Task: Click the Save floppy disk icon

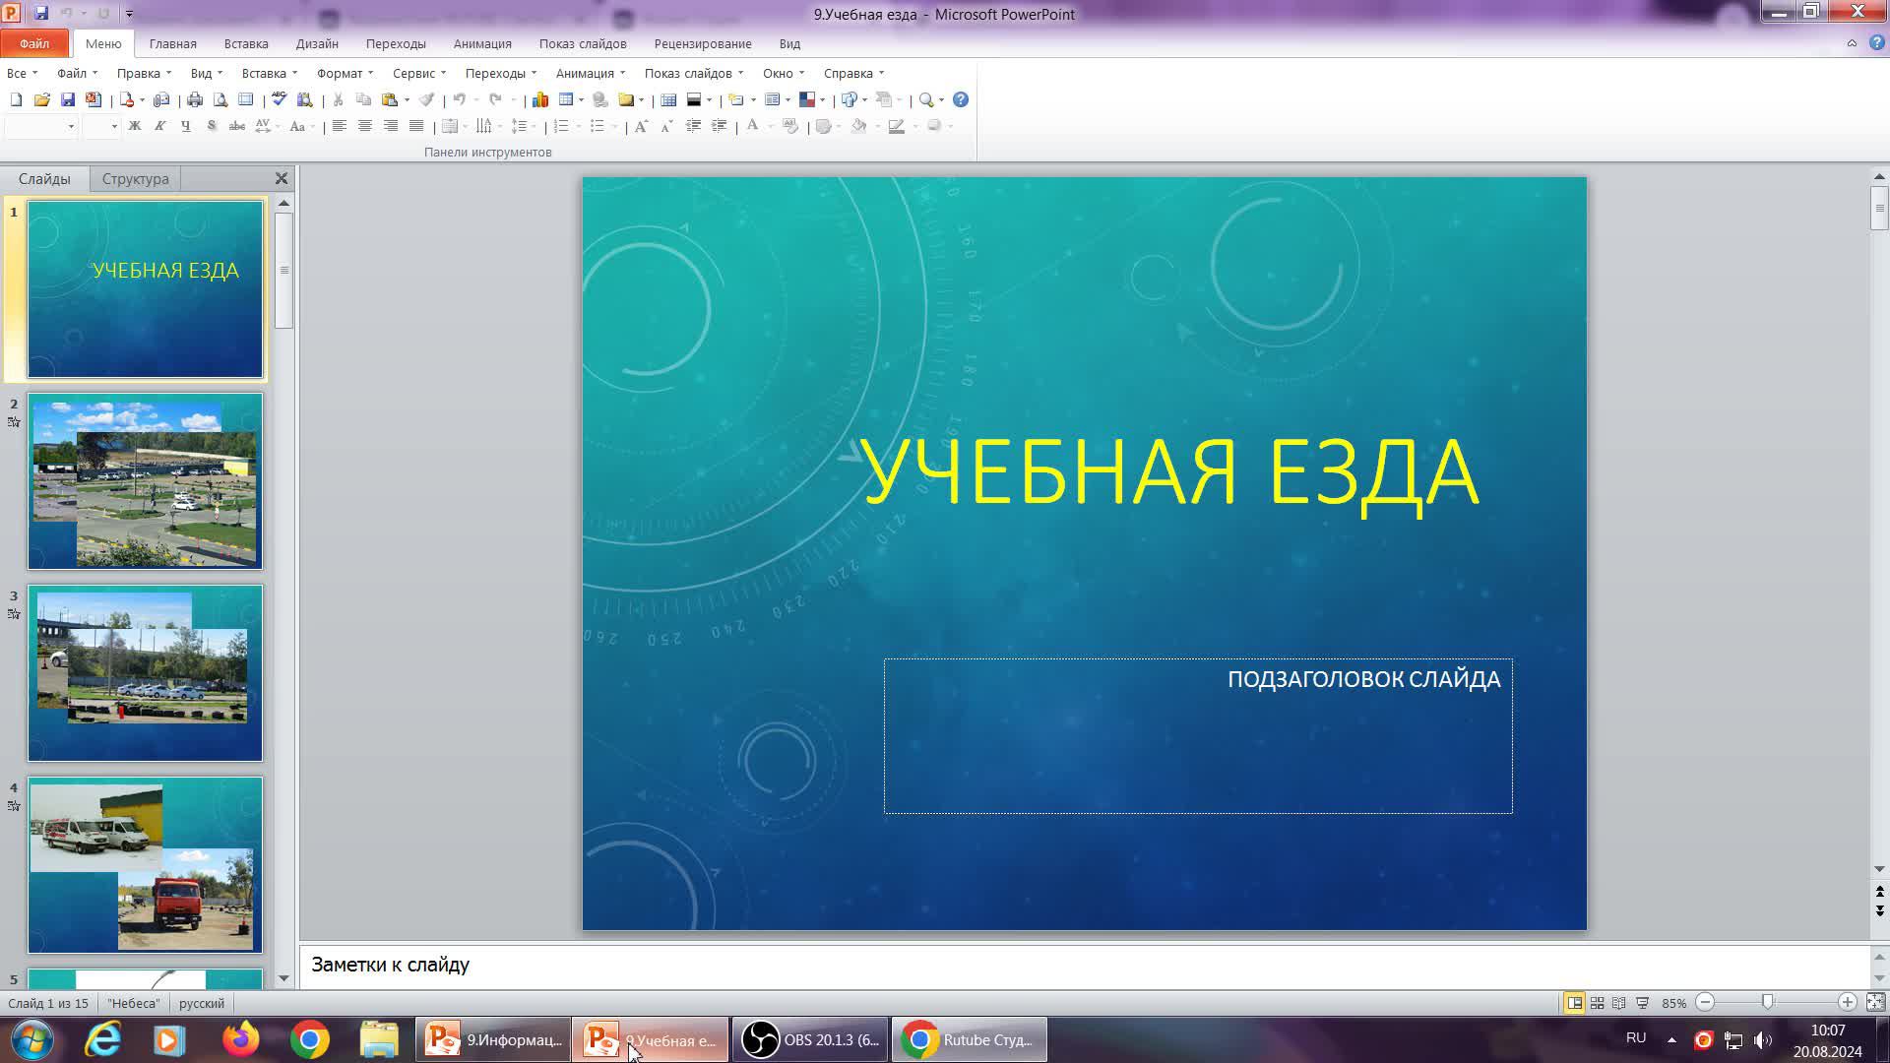Action: pyautogui.click(x=68, y=99)
